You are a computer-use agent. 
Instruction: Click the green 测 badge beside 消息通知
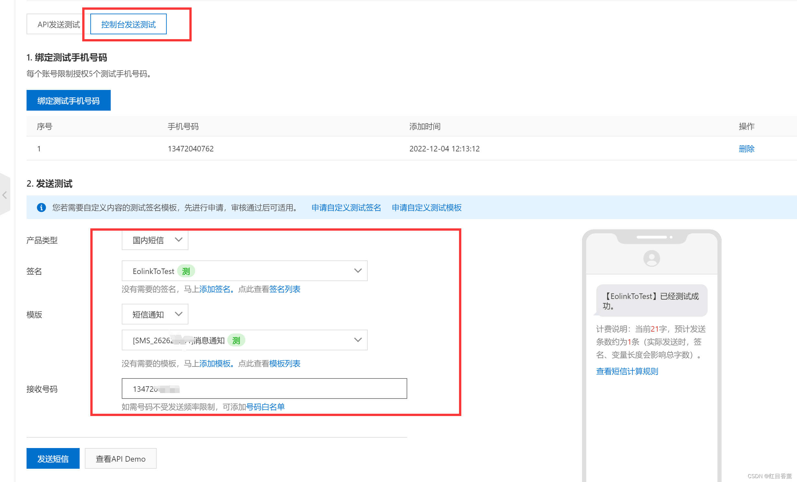236,340
